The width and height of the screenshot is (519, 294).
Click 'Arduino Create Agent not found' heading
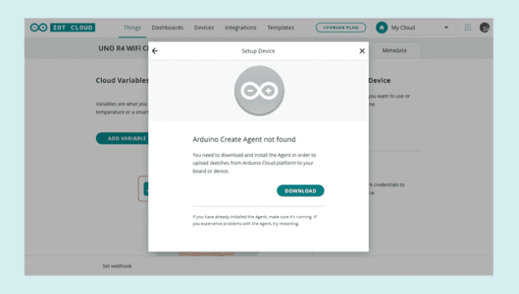coord(244,140)
